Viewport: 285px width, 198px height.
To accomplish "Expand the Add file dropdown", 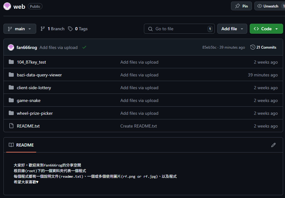I will pos(232,29).
